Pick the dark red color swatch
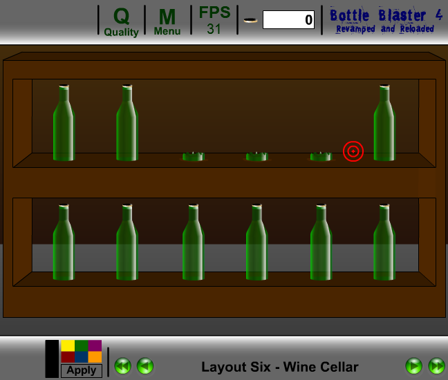 [x=68, y=357]
